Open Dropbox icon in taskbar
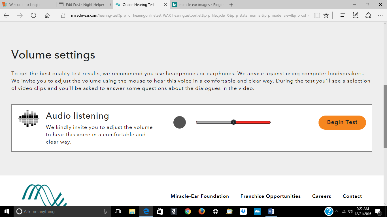 tap(243, 211)
